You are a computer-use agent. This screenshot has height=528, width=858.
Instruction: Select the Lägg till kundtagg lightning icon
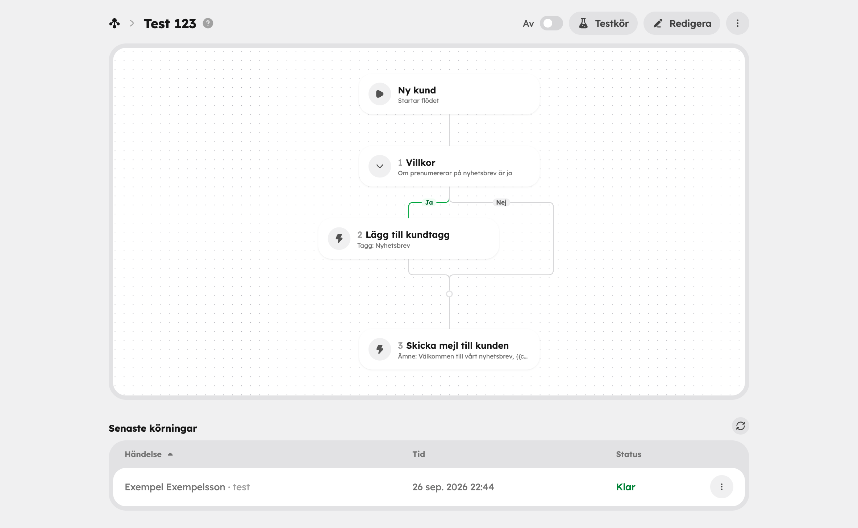pos(339,239)
